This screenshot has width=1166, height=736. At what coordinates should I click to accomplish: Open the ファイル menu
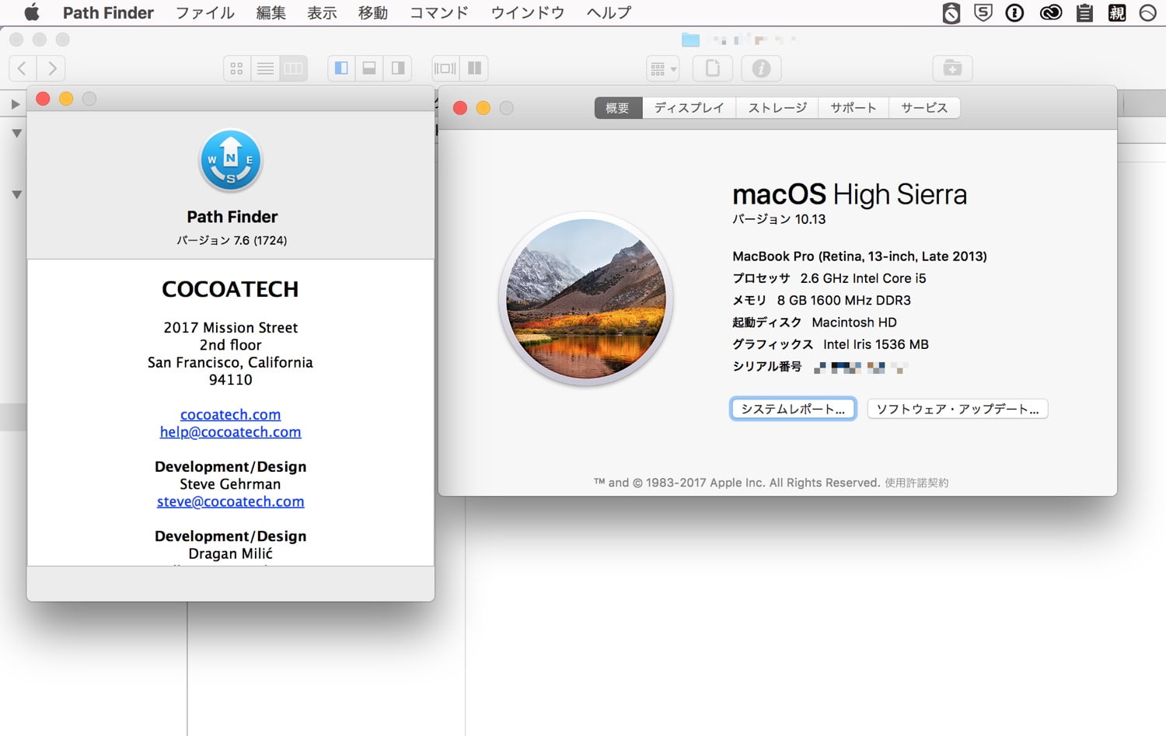tap(205, 12)
